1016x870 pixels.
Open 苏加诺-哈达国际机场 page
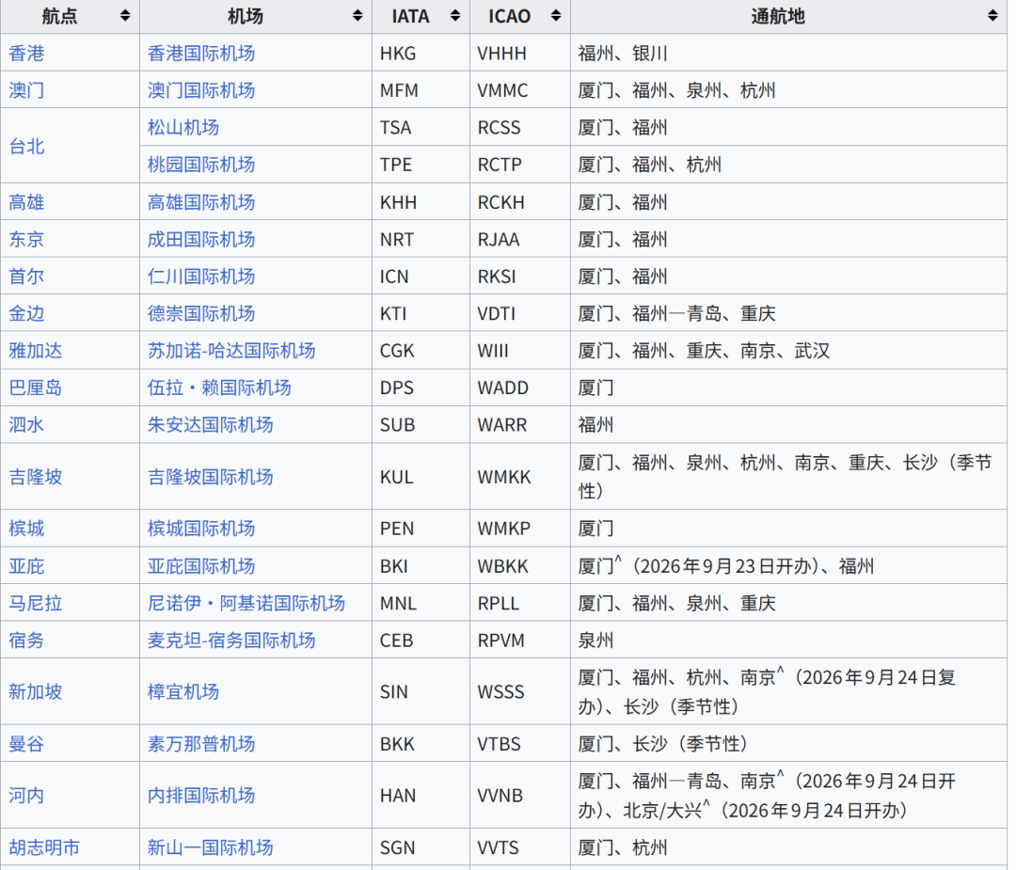click(x=231, y=351)
